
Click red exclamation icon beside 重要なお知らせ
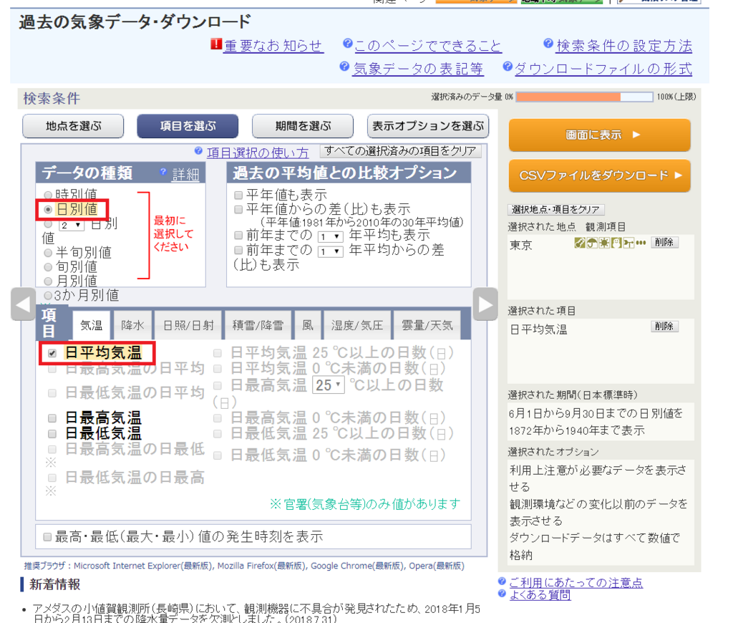coord(216,44)
